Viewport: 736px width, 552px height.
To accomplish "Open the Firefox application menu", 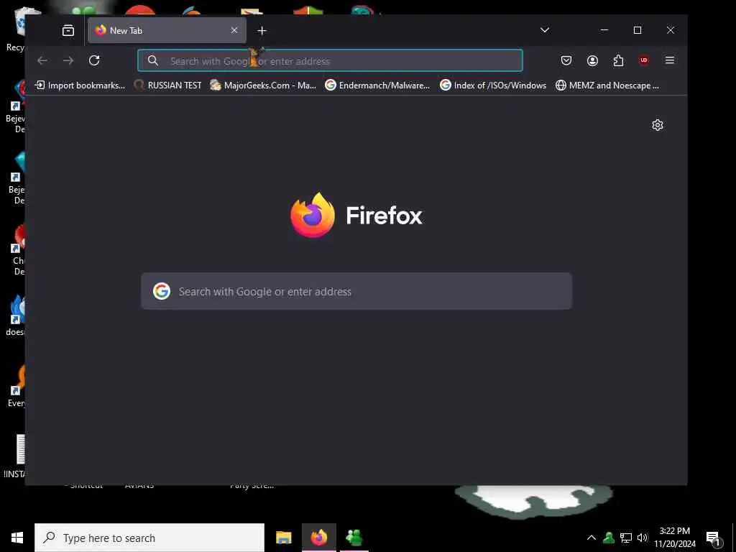I will click(670, 60).
